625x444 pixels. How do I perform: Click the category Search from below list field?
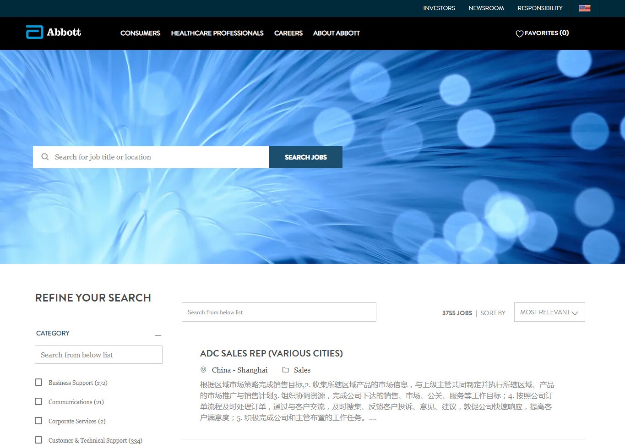98,355
